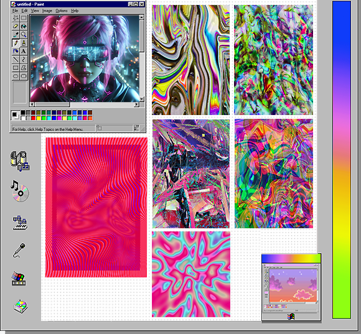Open the pink and teal swirl thumbnail
Viewport: 361px width, 334px height.
(x=191, y=274)
